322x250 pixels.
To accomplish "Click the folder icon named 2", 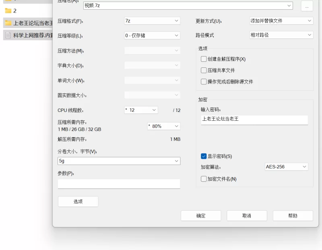I will pos(8,11).
